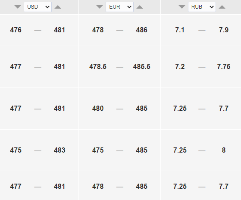Screen dimensions: 241x200
Task: Open the USD currency dropdown
Action: 38,7
